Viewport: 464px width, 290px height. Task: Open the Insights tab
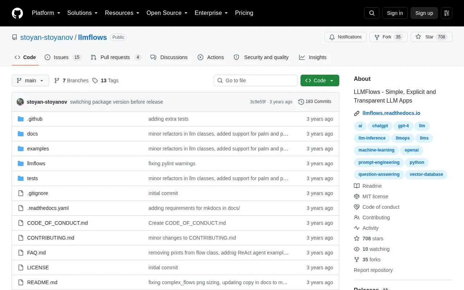coord(312,57)
